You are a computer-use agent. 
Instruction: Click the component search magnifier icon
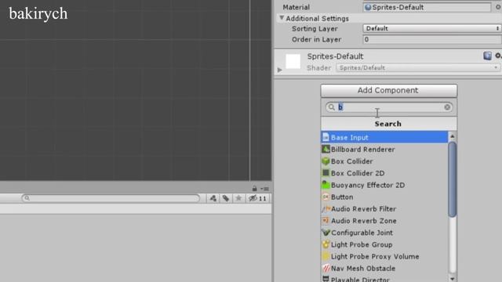pyautogui.click(x=332, y=107)
